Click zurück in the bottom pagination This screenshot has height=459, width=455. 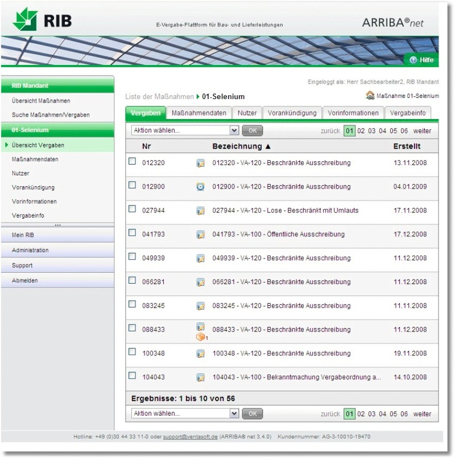click(330, 414)
